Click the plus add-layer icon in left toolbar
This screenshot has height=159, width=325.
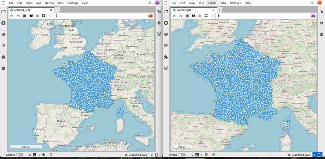50,16
